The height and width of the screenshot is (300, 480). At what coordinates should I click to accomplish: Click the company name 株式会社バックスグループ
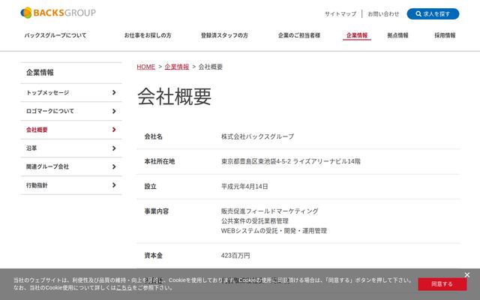[x=257, y=136]
